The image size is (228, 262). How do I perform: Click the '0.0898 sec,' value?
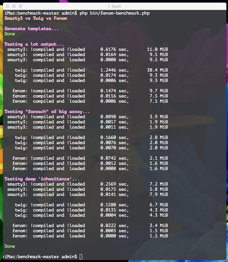point(114,117)
